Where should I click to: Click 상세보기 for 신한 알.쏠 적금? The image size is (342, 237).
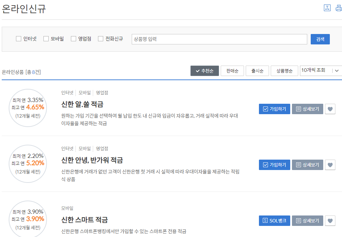308,109
